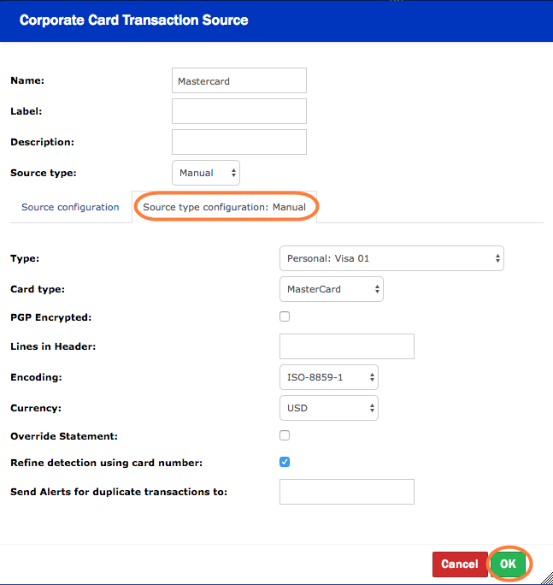Click the Lines in Header field
Image resolution: width=553 pixels, height=585 pixels.
346,346
